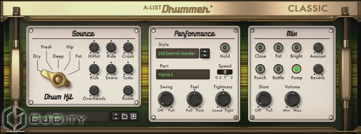The height and width of the screenshot is (134, 361).
Task: Click the Volume knob
Action: click(x=292, y=99)
